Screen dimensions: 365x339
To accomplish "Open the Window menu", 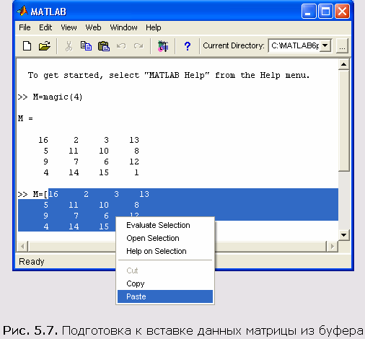I will (123, 27).
